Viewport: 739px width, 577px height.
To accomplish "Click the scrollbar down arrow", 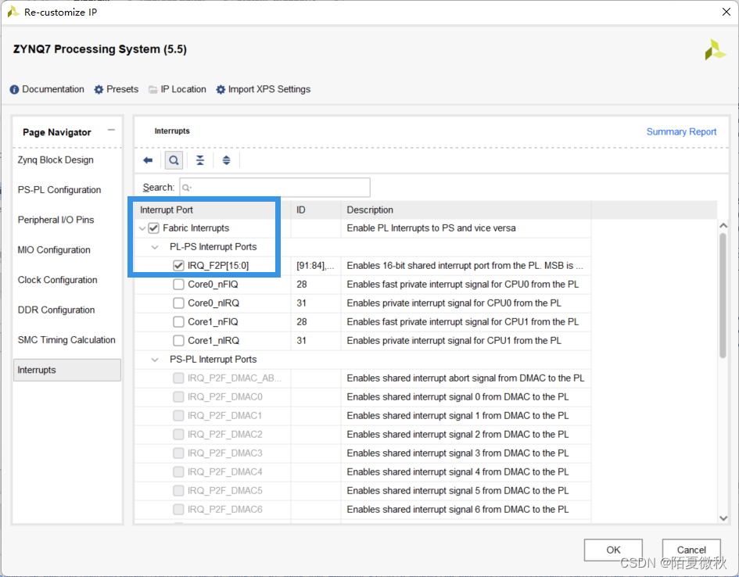I will (x=723, y=518).
